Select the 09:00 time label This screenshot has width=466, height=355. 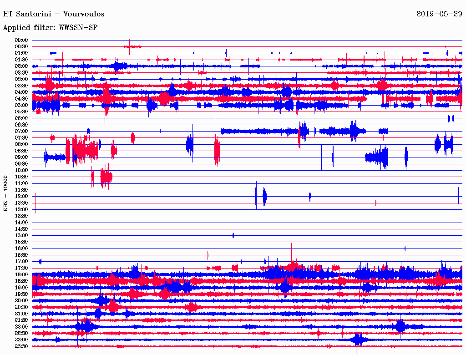pos(21,157)
